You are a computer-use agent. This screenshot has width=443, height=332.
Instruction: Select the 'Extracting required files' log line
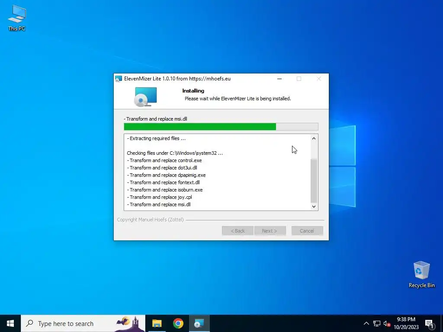[x=156, y=138]
